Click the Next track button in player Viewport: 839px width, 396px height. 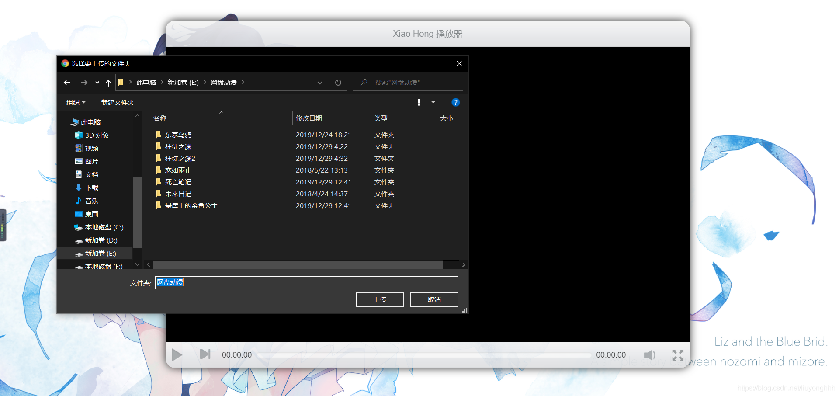click(x=205, y=354)
